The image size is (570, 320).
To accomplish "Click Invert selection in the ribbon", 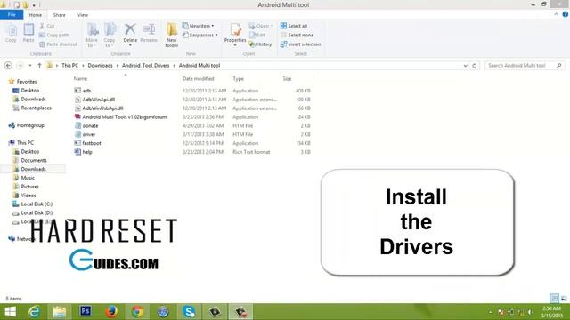I will click(x=301, y=44).
